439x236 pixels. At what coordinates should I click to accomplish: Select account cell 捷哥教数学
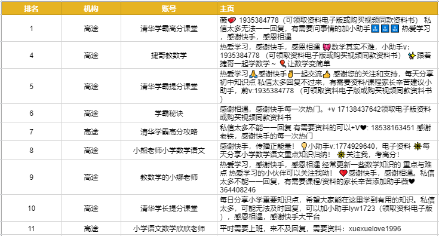(169, 55)
